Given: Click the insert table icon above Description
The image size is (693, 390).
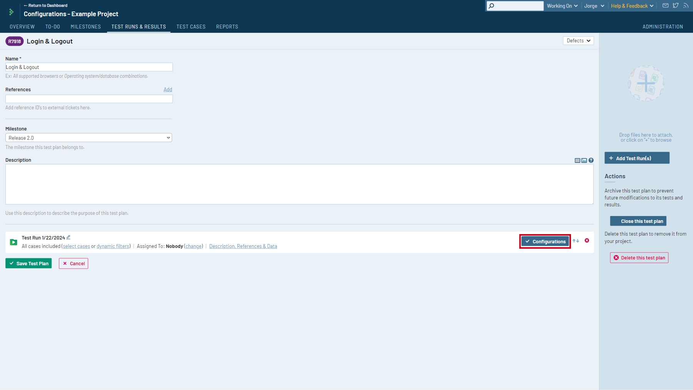Looking at the screenshot, I should tap(577, 161).
